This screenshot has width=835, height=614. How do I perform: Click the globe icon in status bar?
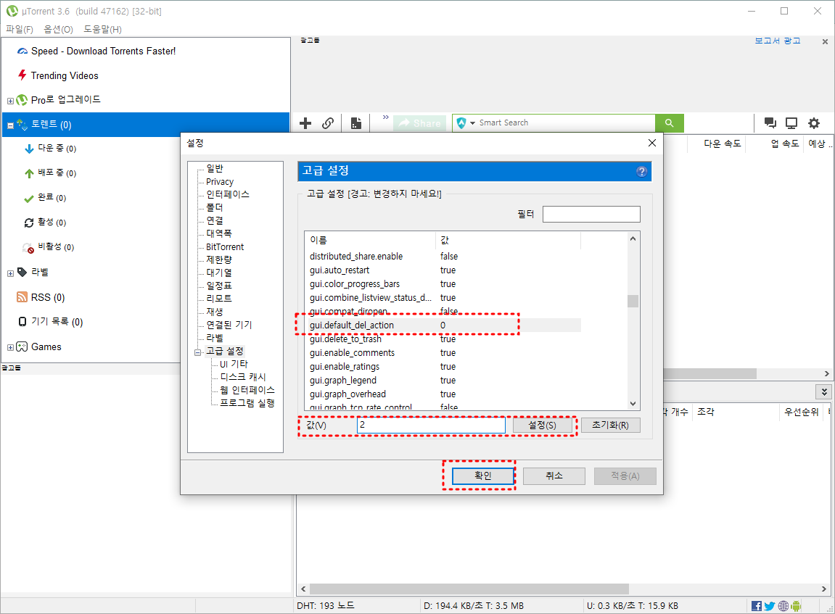point(783,606)
